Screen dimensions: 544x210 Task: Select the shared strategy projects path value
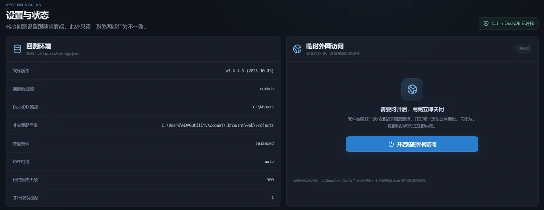tap(218, 125)
